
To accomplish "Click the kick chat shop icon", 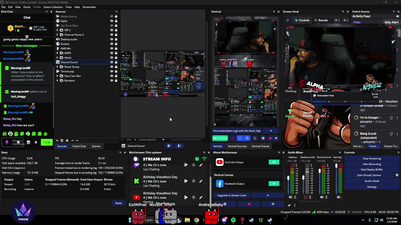I will pos(28,142).
